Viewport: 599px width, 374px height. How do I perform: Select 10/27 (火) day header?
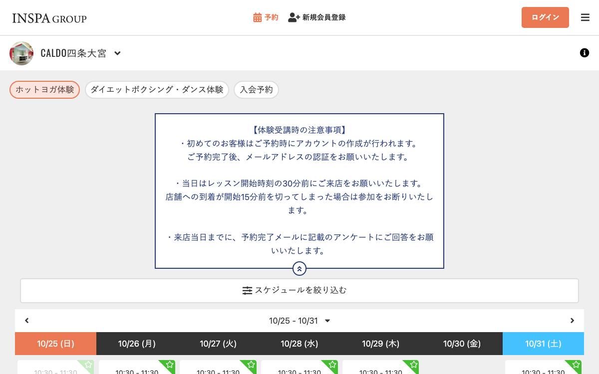coord(218,344)
